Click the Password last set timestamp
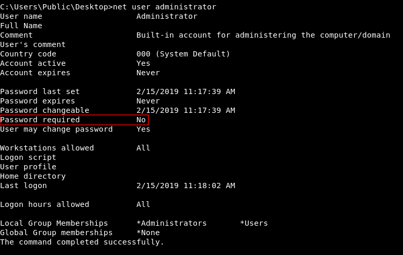Viewport: 403px width, 255px height. (x=186, y=91)
